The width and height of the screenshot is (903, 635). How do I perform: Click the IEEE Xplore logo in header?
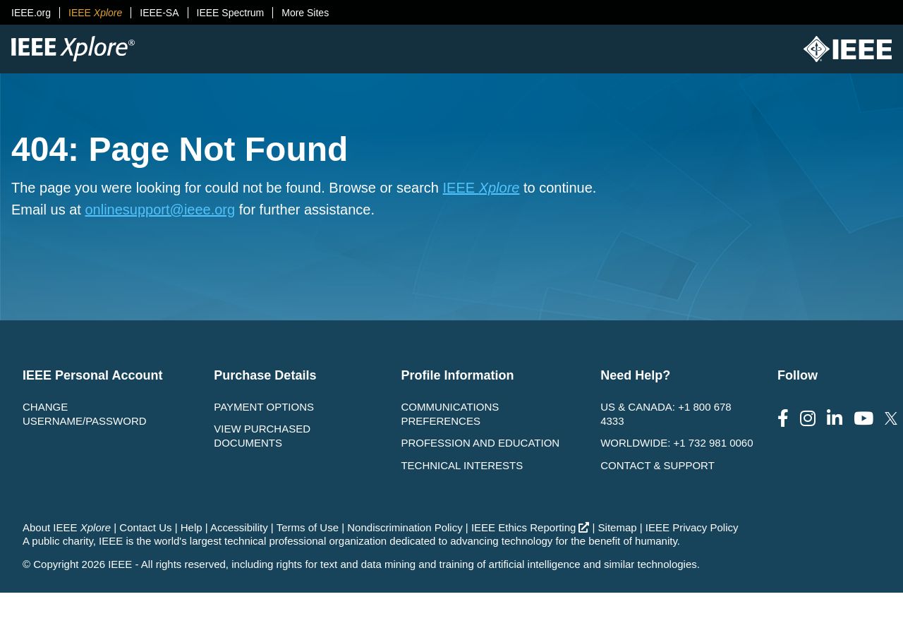pos(73,49)
